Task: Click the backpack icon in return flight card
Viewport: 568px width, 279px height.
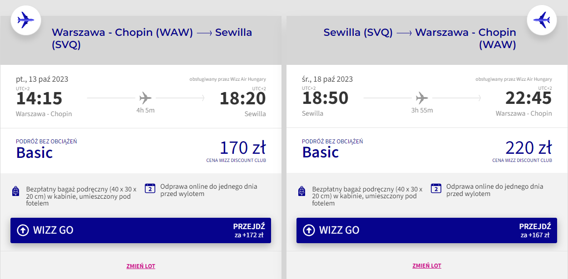Action: 302,191
